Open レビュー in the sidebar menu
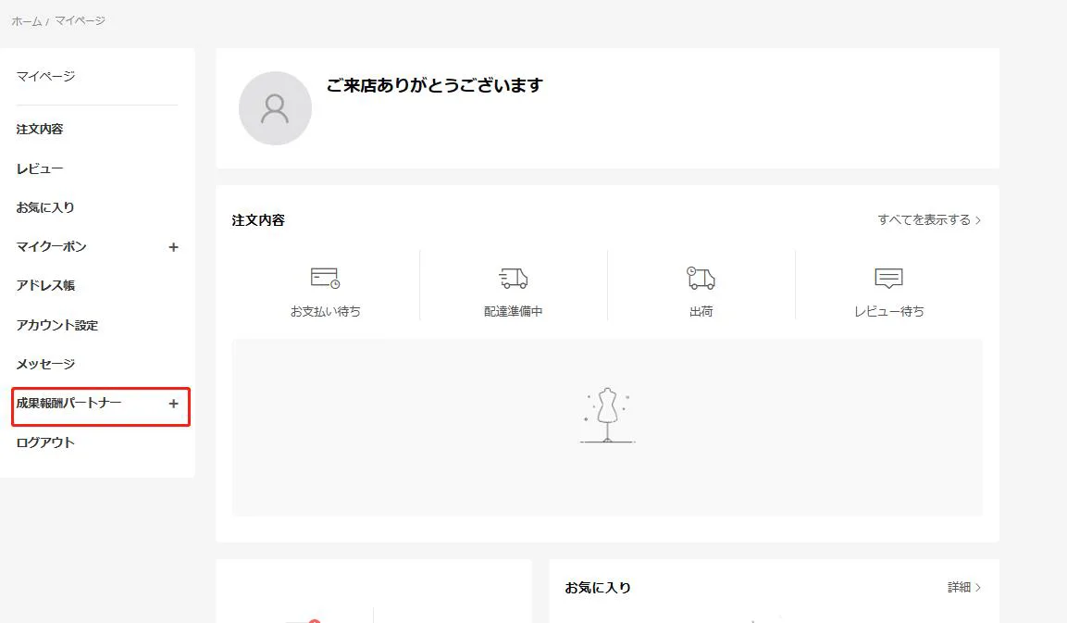 point(40,169)
